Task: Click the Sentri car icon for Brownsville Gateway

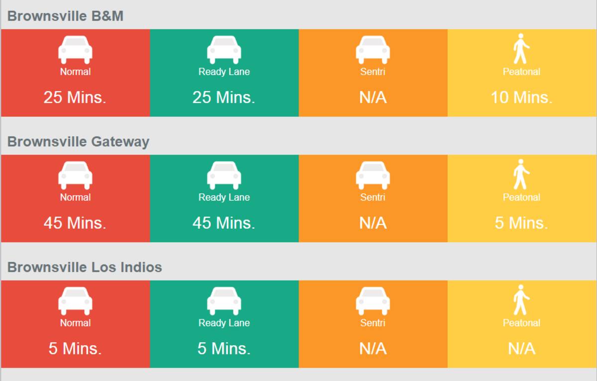Action: (x=373, y=175)
